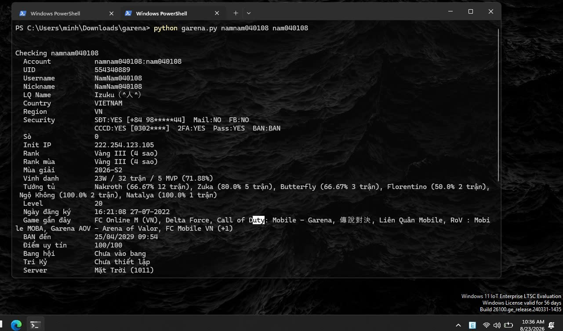Click the Rank value 'Vàng III (4 sao)'
Screen dimensions: 563x331
(x=126, y=153)
